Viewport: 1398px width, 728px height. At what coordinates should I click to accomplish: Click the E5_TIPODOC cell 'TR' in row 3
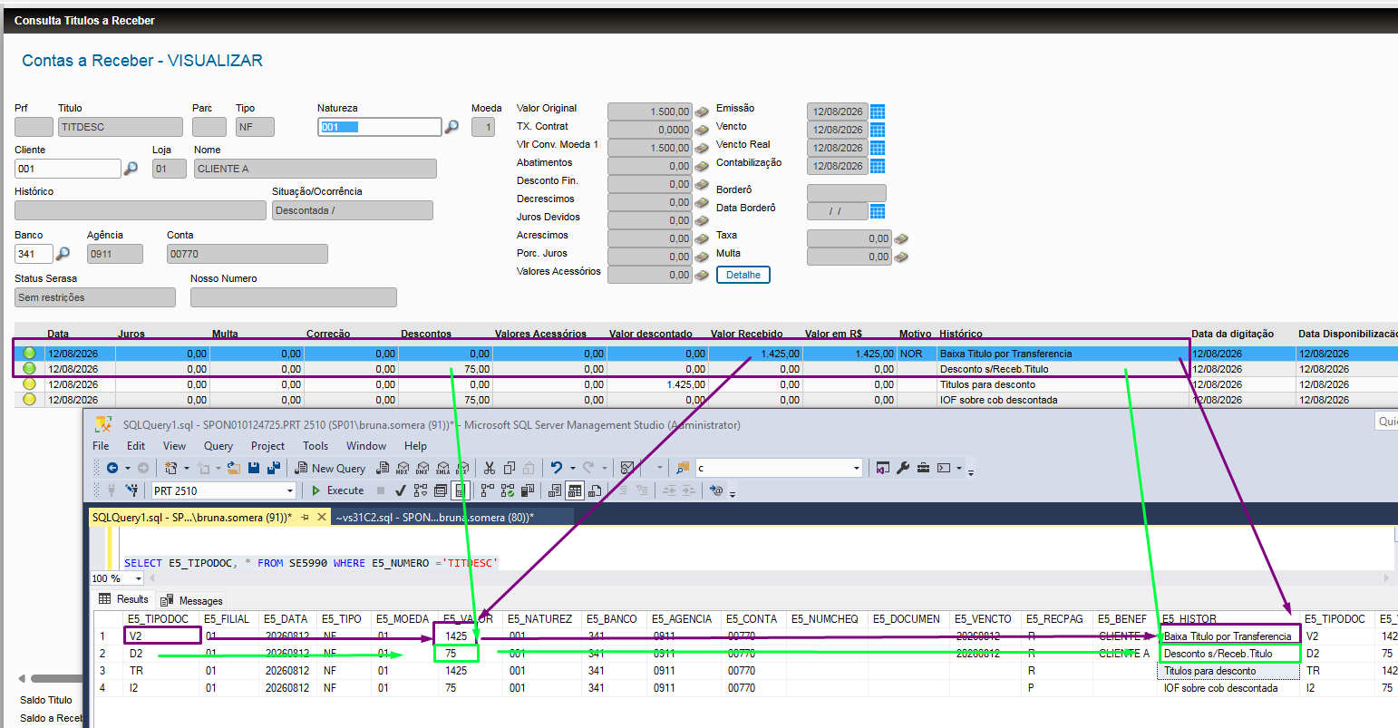(163, 671)
